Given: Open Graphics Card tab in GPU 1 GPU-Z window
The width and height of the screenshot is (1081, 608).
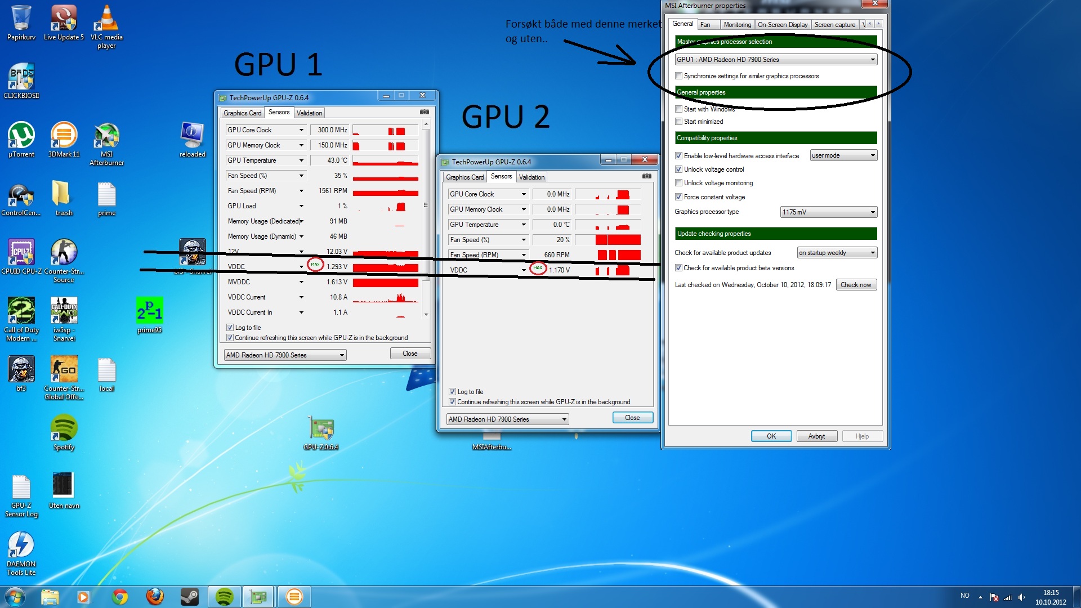Looking at the screenshot, I should tap(242, 113).
